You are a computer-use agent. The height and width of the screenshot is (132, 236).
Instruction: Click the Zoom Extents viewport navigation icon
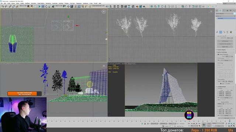(x=232, y=124)
